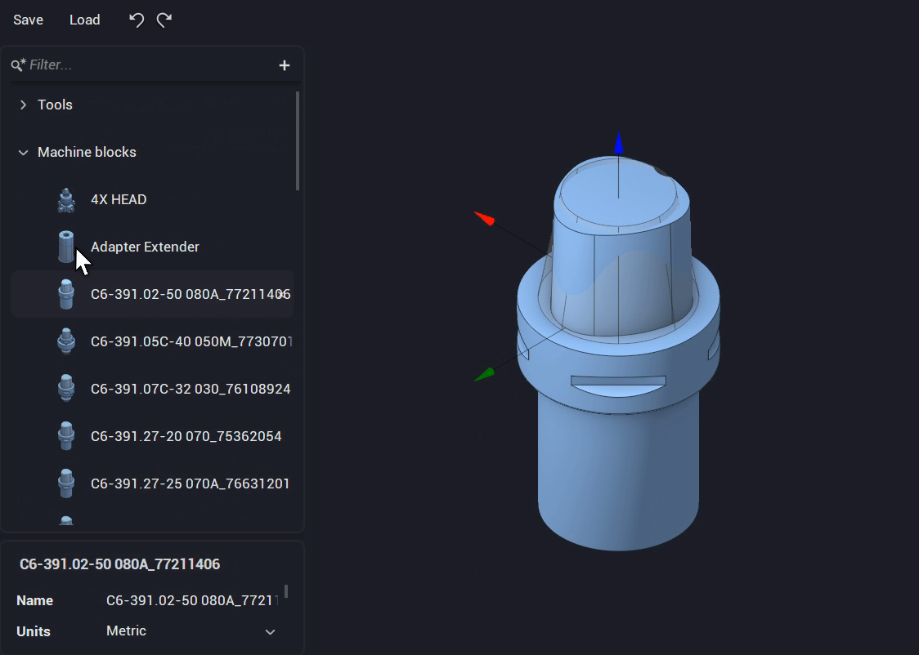The width and height of the screenshot is (919, 655).
Task: Select the 4X HEAD thumbnail icon
Action: tap(66, 200)
